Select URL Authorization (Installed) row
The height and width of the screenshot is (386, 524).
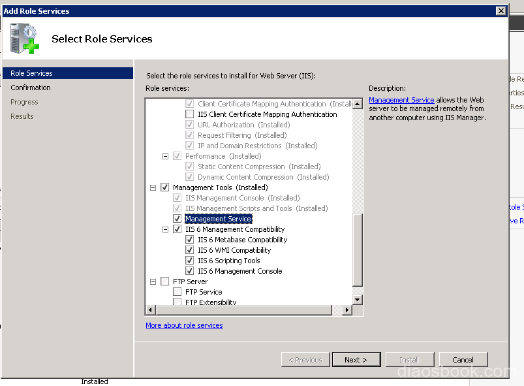(243, 125)
